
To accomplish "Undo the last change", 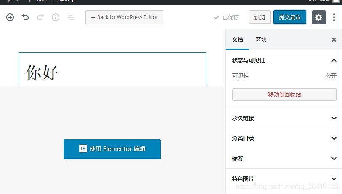I will click(25, 17).
